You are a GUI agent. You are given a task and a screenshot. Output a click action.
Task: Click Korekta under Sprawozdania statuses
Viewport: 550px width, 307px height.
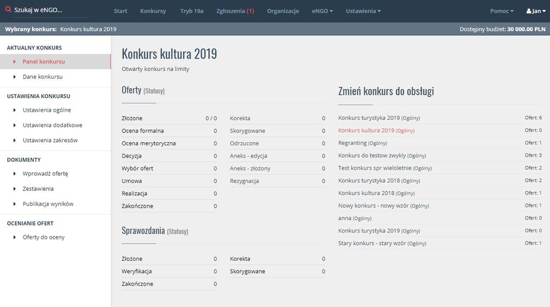277,259
